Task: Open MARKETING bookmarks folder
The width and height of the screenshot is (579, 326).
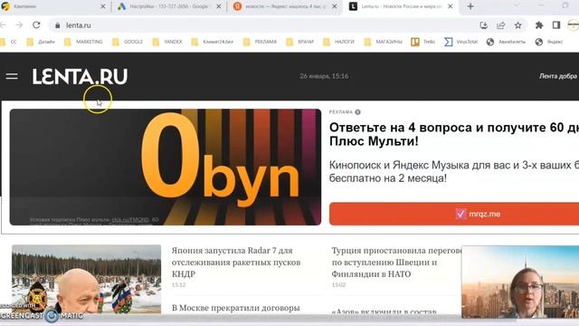Action: [83, 42]
